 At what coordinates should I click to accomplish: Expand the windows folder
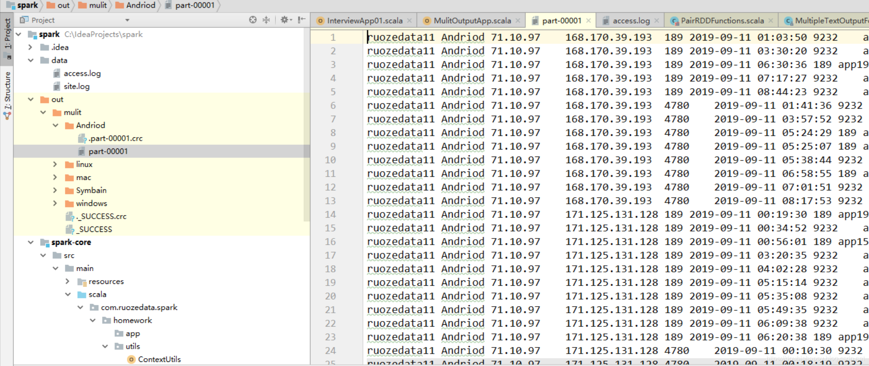55,203
